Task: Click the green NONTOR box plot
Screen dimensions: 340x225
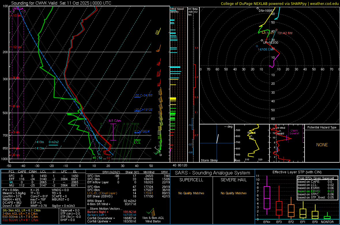Action: [327, 216]
